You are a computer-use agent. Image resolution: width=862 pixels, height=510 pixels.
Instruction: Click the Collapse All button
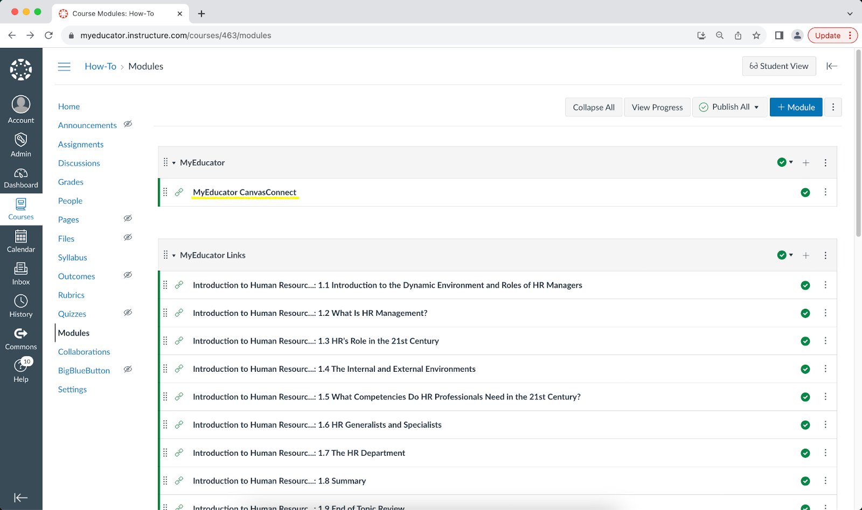[594, 107]
